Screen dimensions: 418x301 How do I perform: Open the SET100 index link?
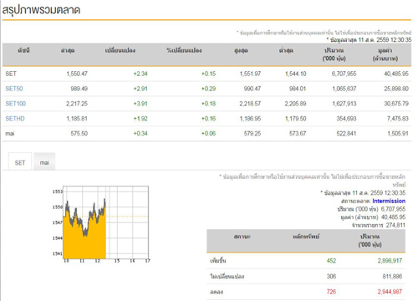point(16,104)
